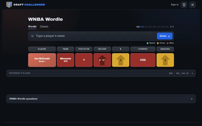Image resolution: width=202 pixels, height=126 pixels.
Task: Click the Minnesota team tile
Action: pos(65,60)
